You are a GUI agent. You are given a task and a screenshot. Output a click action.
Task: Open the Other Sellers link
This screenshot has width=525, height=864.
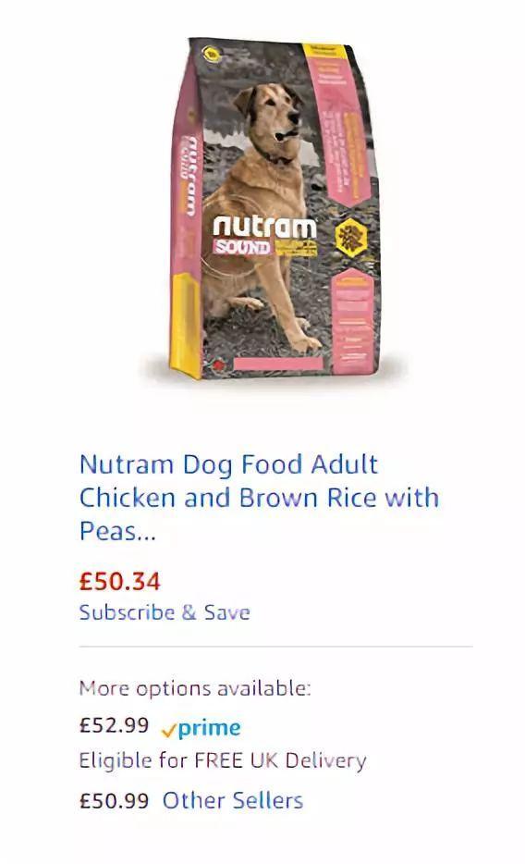(x=233, y=800)
